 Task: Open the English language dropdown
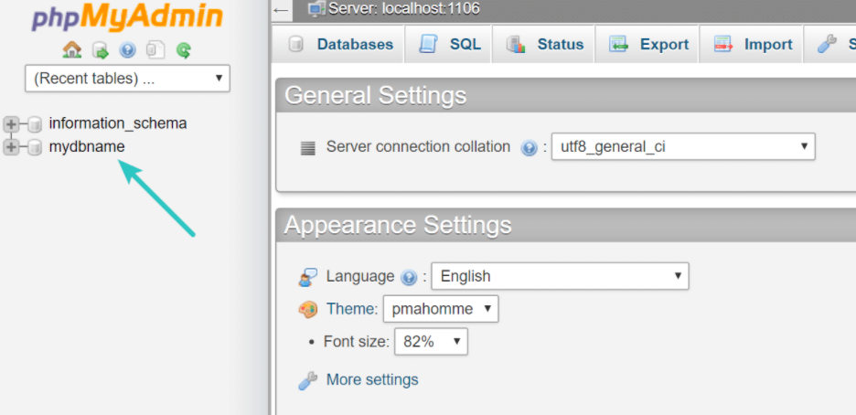click(560, 276)
